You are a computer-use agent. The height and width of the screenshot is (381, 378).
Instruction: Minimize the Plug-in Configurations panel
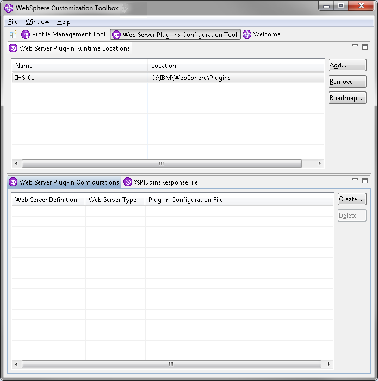click(x=355, y=179)
